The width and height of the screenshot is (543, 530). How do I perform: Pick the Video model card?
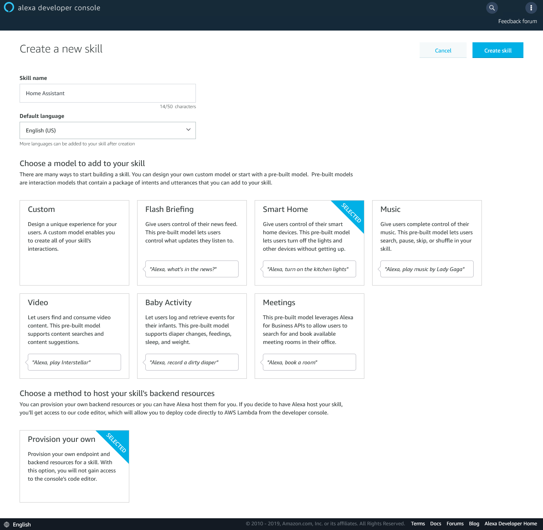[x=74, y=336]
